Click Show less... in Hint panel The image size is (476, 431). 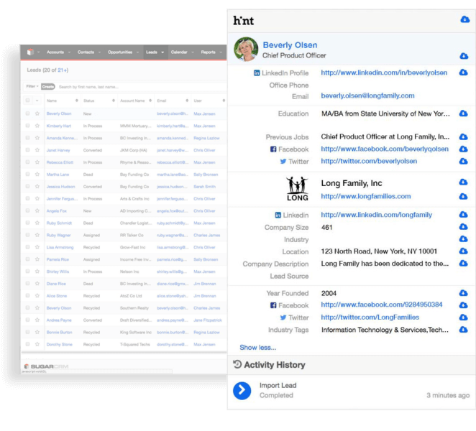click(x=258, y=347)
